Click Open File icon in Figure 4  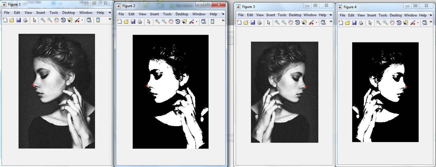tap(347, 23)
